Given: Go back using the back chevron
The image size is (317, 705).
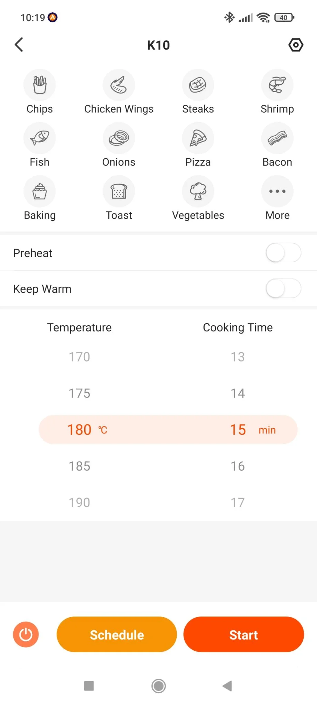Looking at the screenshot, I should (19, 45).
